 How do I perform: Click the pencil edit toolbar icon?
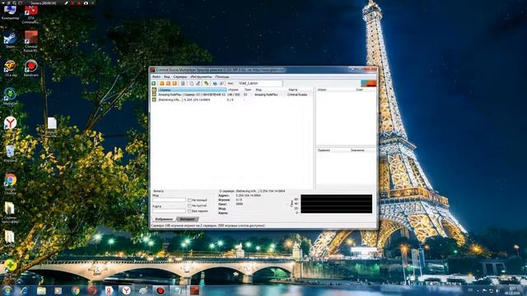tap(198, 83)
